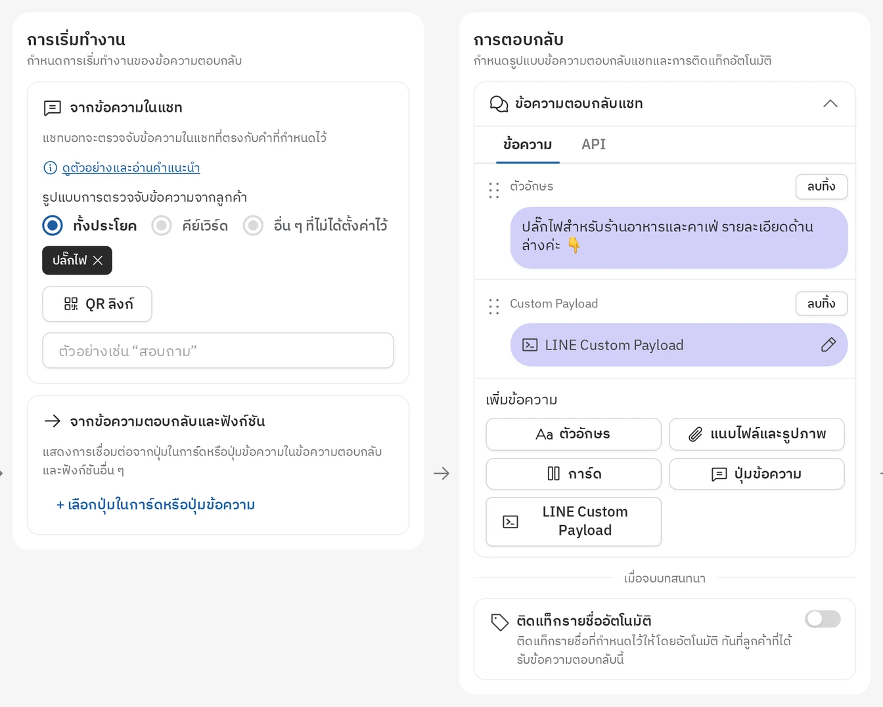Focus the ตัวอย่างเช่น "สอบถาม" keyword input field

(218, 351)
